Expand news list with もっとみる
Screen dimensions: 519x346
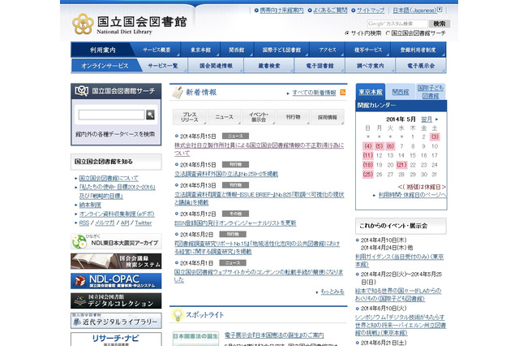click(331, 291)
